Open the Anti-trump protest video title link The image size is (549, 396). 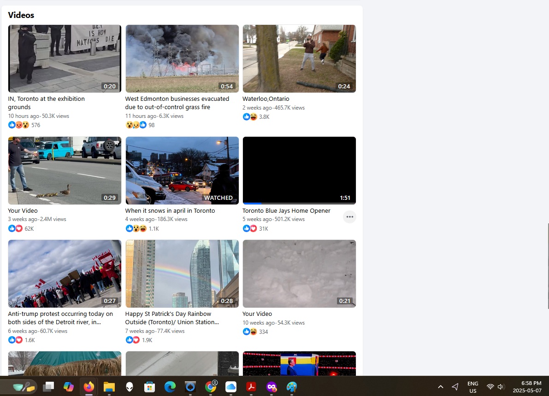tap(60, 318)
